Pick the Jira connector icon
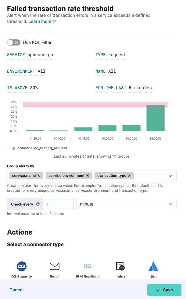 (153, 267)
